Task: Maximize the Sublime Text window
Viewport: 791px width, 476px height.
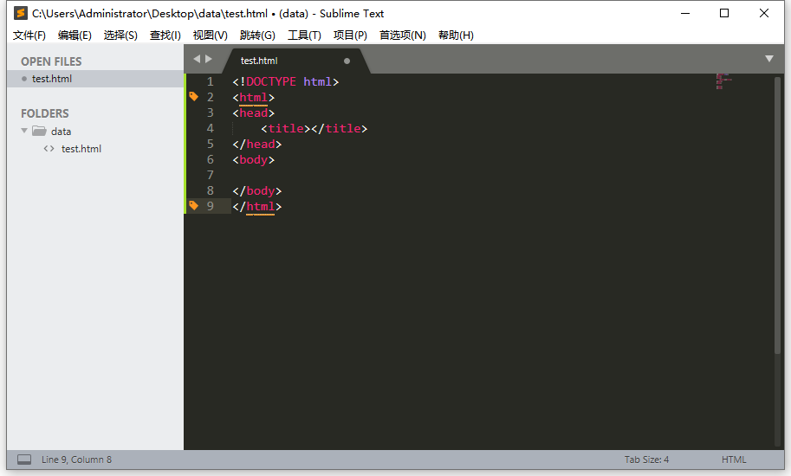Action: click(x=724, y=13)
